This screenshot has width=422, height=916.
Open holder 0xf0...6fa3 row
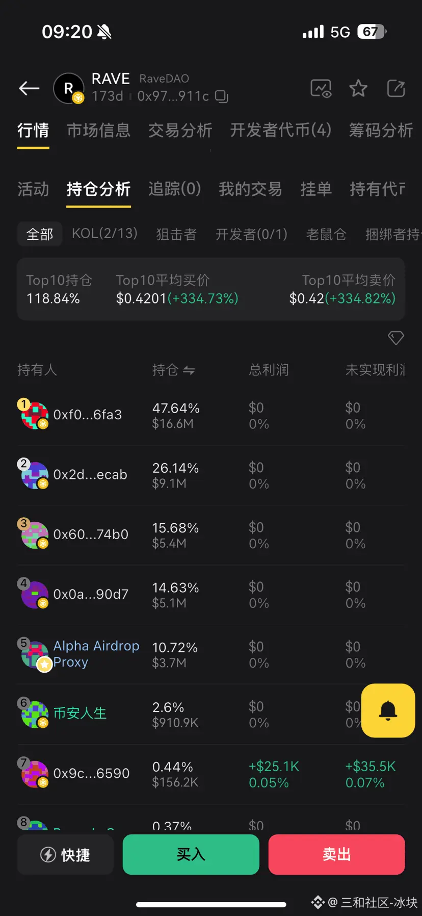coord(87,415)
